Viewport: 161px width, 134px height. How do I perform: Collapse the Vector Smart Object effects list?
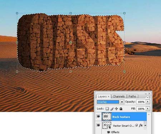point(145,125)
